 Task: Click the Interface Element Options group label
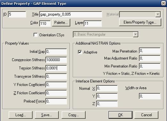click(95, 81)
